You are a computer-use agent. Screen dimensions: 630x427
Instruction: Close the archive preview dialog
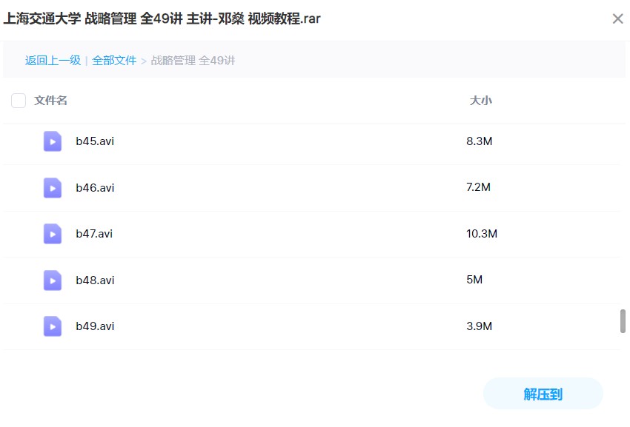[617, 19]
